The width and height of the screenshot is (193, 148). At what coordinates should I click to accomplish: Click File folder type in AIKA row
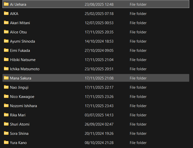click(138, 14)
